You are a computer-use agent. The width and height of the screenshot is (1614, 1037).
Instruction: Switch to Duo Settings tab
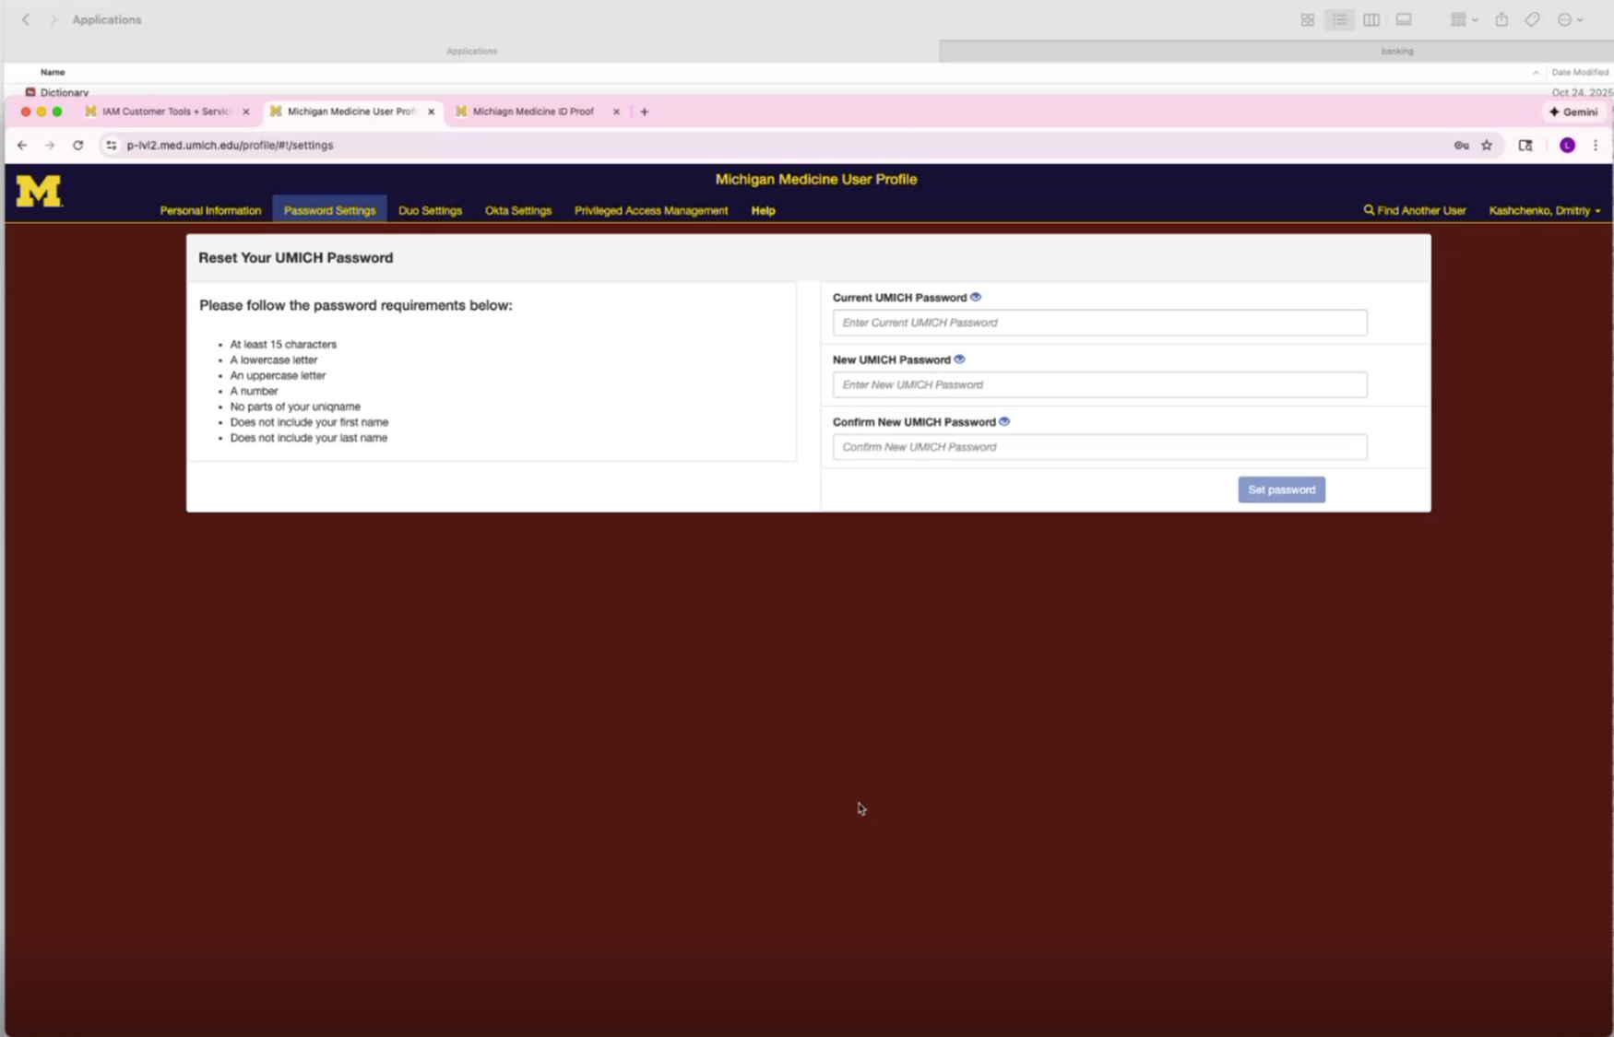click(x=430, y=211)
